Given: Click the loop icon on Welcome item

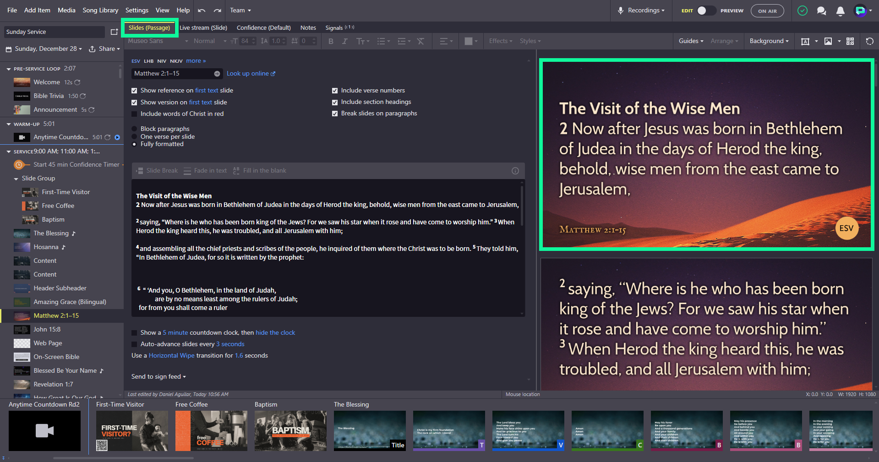Looking at the screenshot, I should click(x=77, y=82).
